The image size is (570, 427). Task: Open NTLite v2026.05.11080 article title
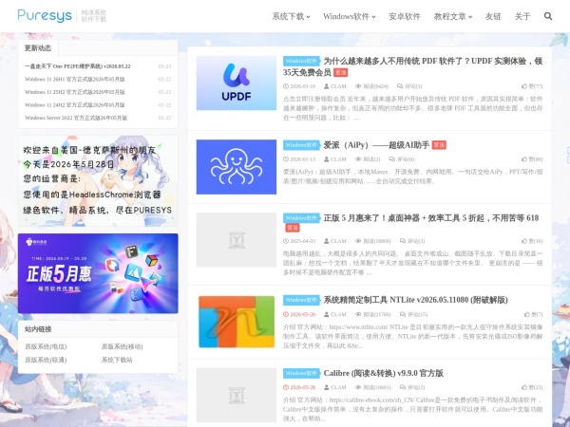[x=415, y=300]
